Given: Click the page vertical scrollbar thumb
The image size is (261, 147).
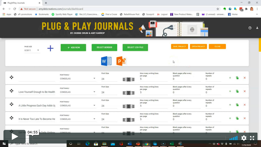Looking at the screenshot, I should (260, 45).
